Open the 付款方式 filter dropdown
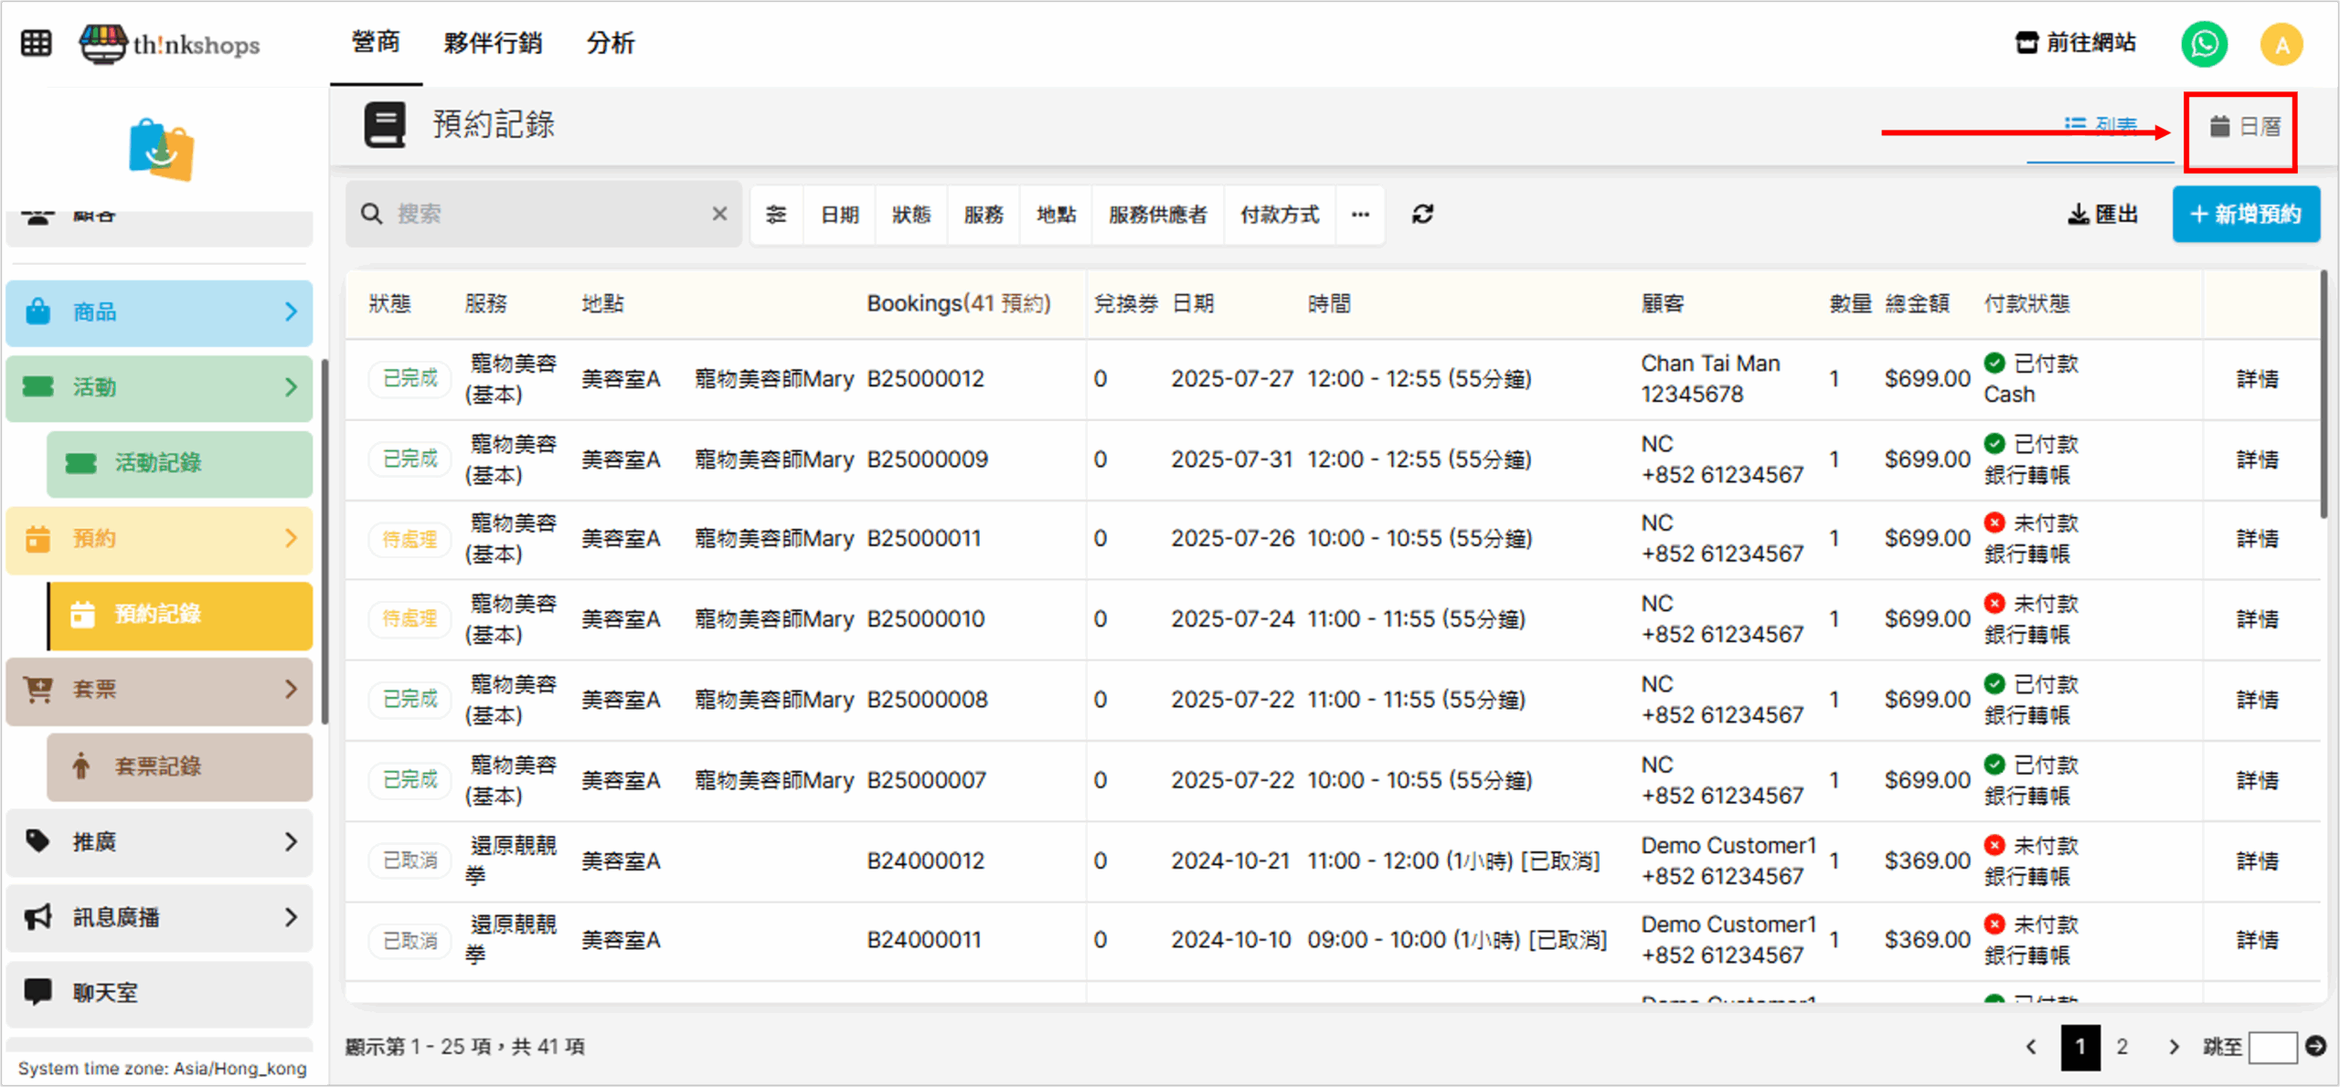Screen dimensions: 2340x1087 1279,214
